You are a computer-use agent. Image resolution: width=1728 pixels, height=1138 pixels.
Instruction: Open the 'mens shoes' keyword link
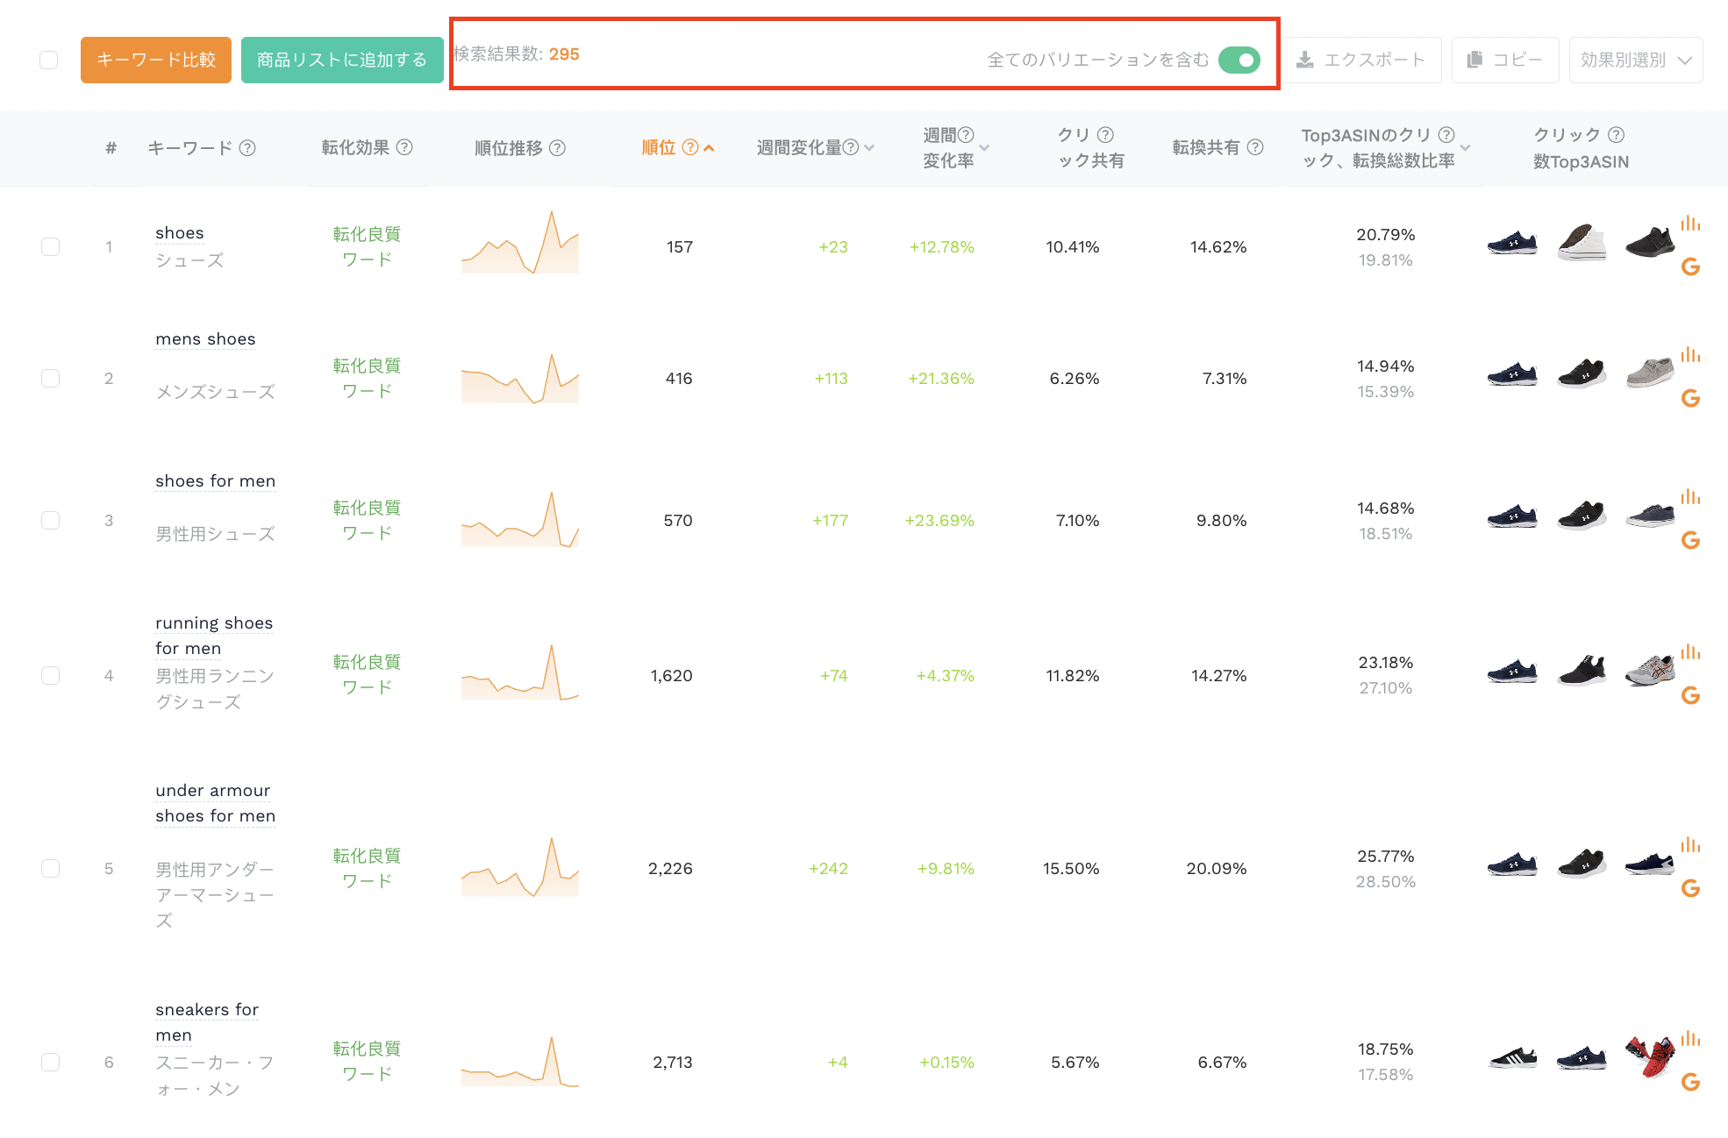point(205,339)
